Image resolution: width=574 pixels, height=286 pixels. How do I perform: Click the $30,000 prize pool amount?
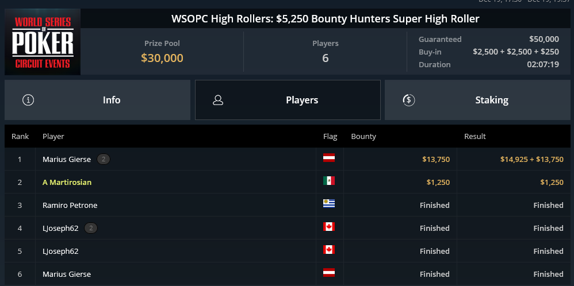tap(162, 58)
